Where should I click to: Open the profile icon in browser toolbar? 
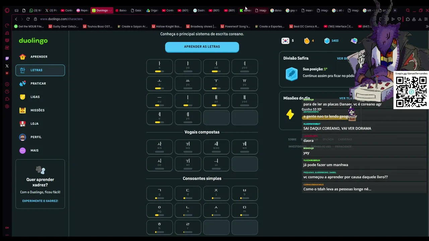414,19
